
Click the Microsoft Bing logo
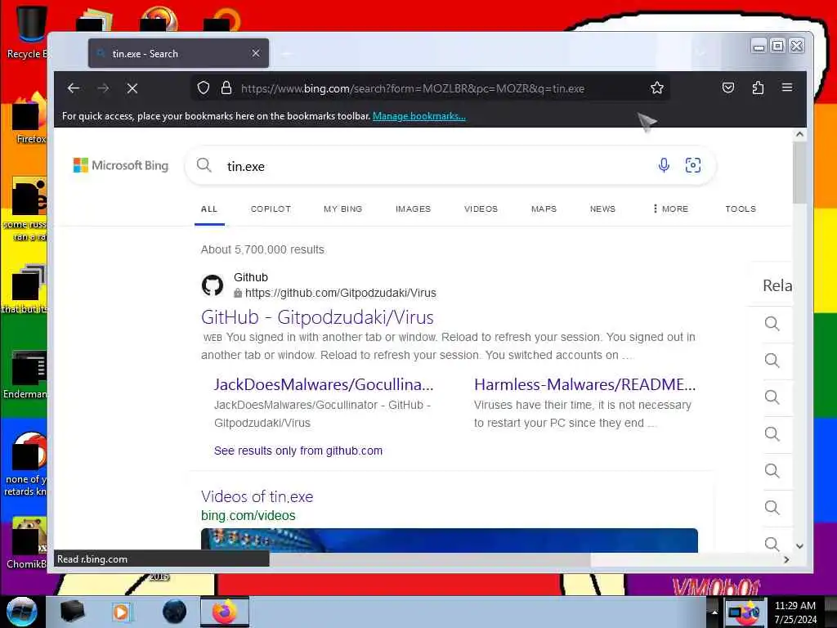pos(121,165)
